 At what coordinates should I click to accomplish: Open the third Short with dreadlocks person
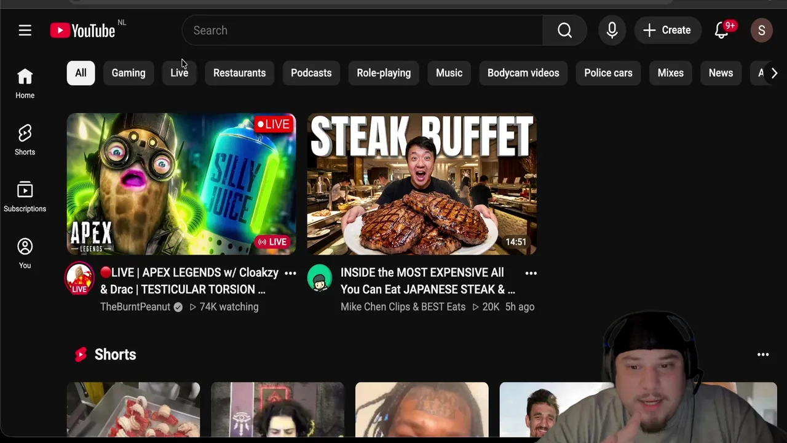(x=422, y=410)
